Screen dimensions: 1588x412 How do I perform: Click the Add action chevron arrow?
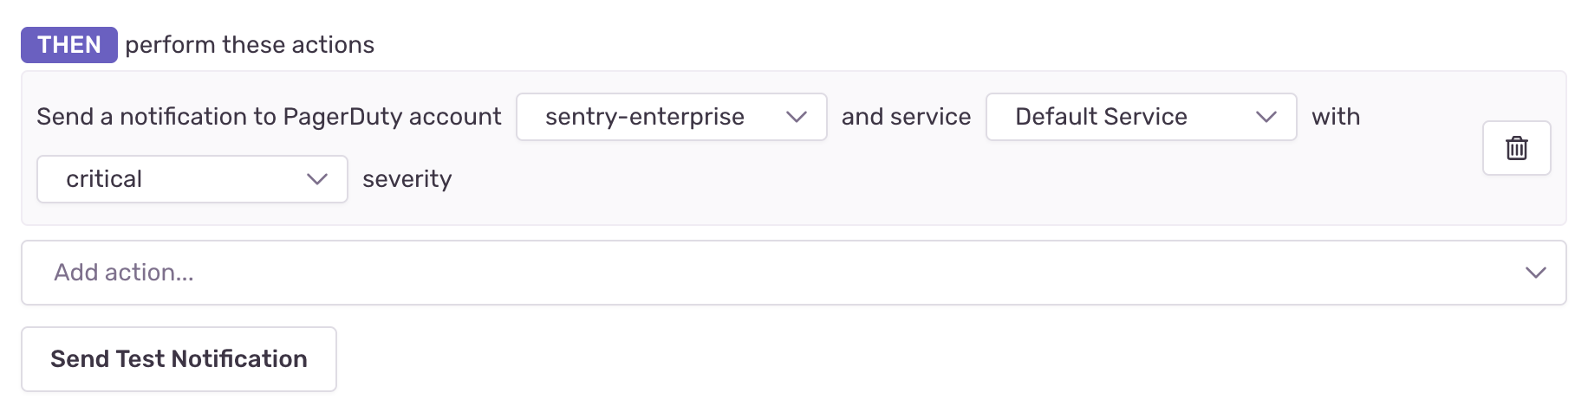click(x=1535, y=273)
